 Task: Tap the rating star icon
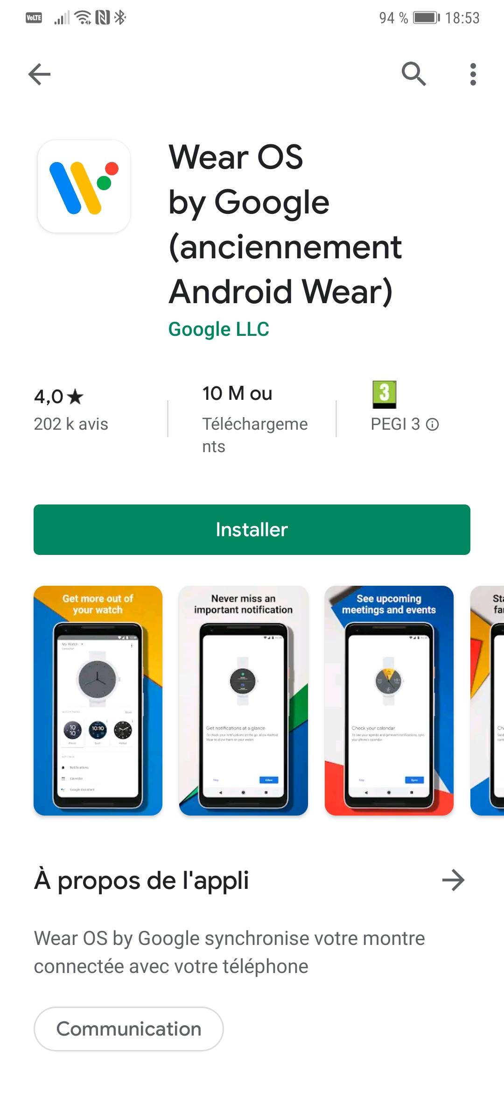click(75, 397)
